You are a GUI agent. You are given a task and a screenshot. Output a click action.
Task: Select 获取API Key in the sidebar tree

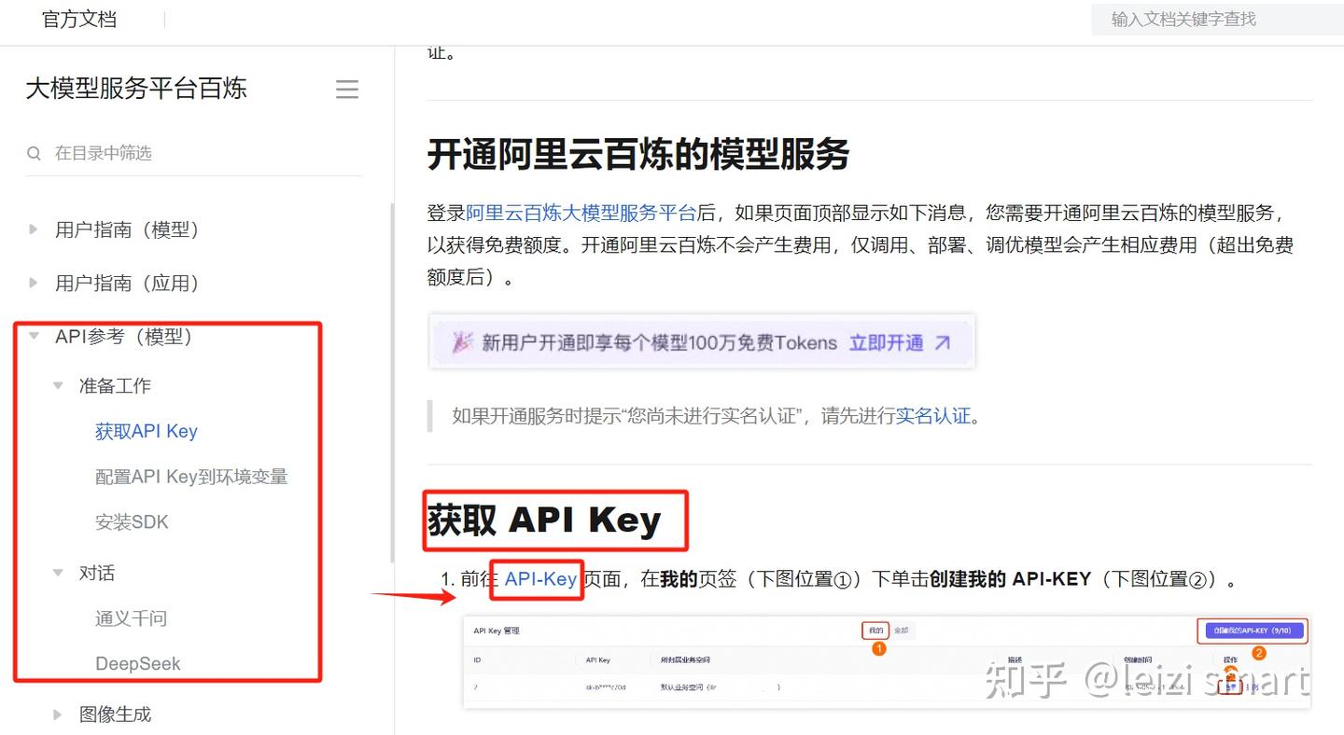pyautogui.click(x=146, y=431)
